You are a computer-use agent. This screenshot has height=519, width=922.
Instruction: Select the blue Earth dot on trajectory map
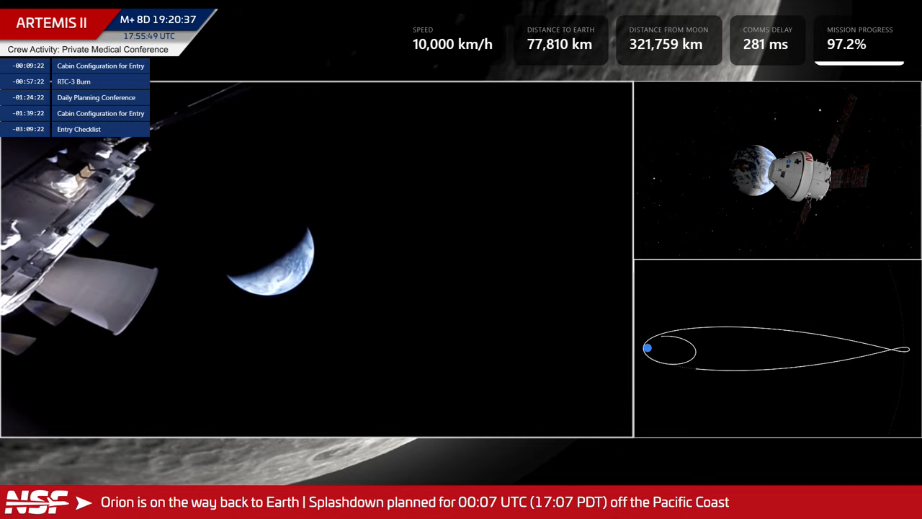(x=648, y=348)
